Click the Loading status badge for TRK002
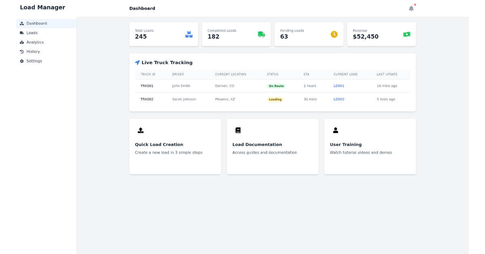This screenshot has width=485, height=254. pyautogui.click(x=275, y=99)
